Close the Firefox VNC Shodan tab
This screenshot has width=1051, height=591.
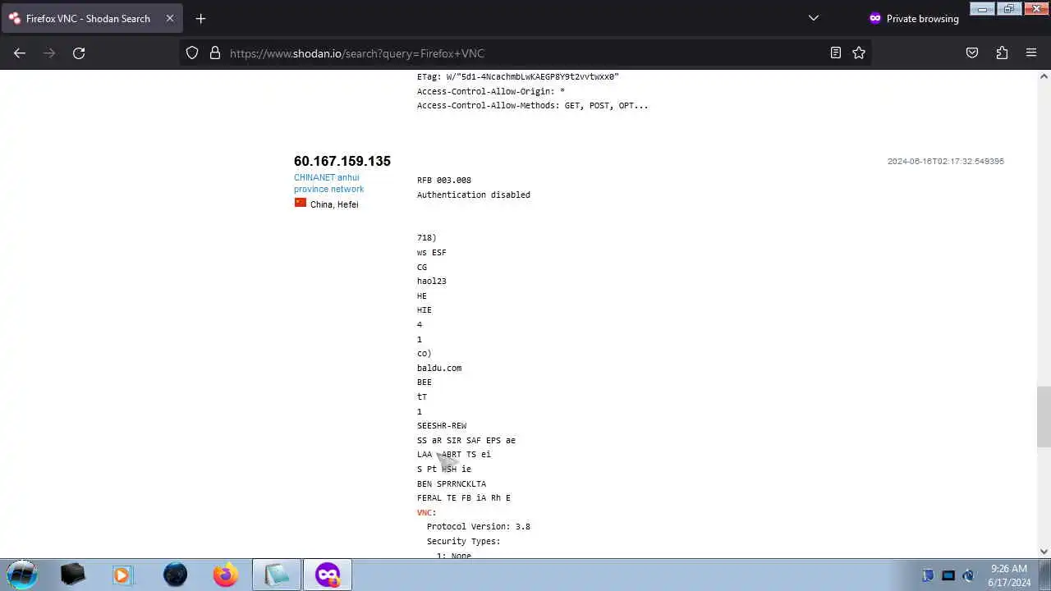click(170, 18)
